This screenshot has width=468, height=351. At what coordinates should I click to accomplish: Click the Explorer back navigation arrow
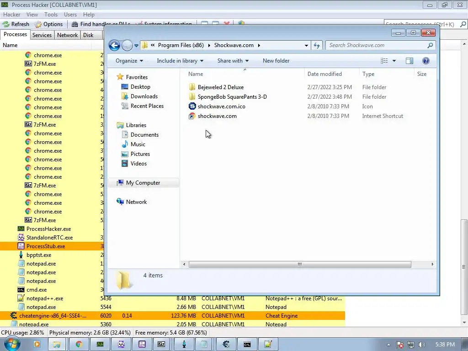114,45
